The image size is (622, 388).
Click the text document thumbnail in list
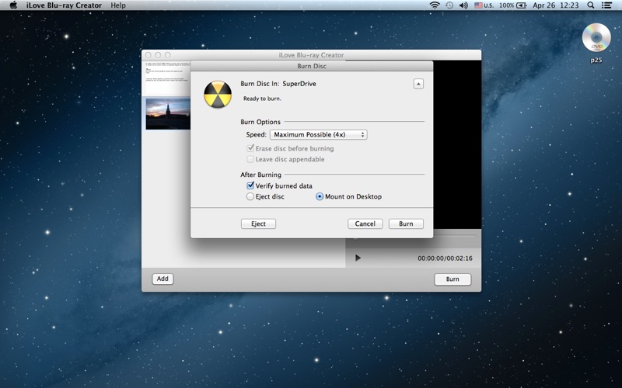coord(166,78)
